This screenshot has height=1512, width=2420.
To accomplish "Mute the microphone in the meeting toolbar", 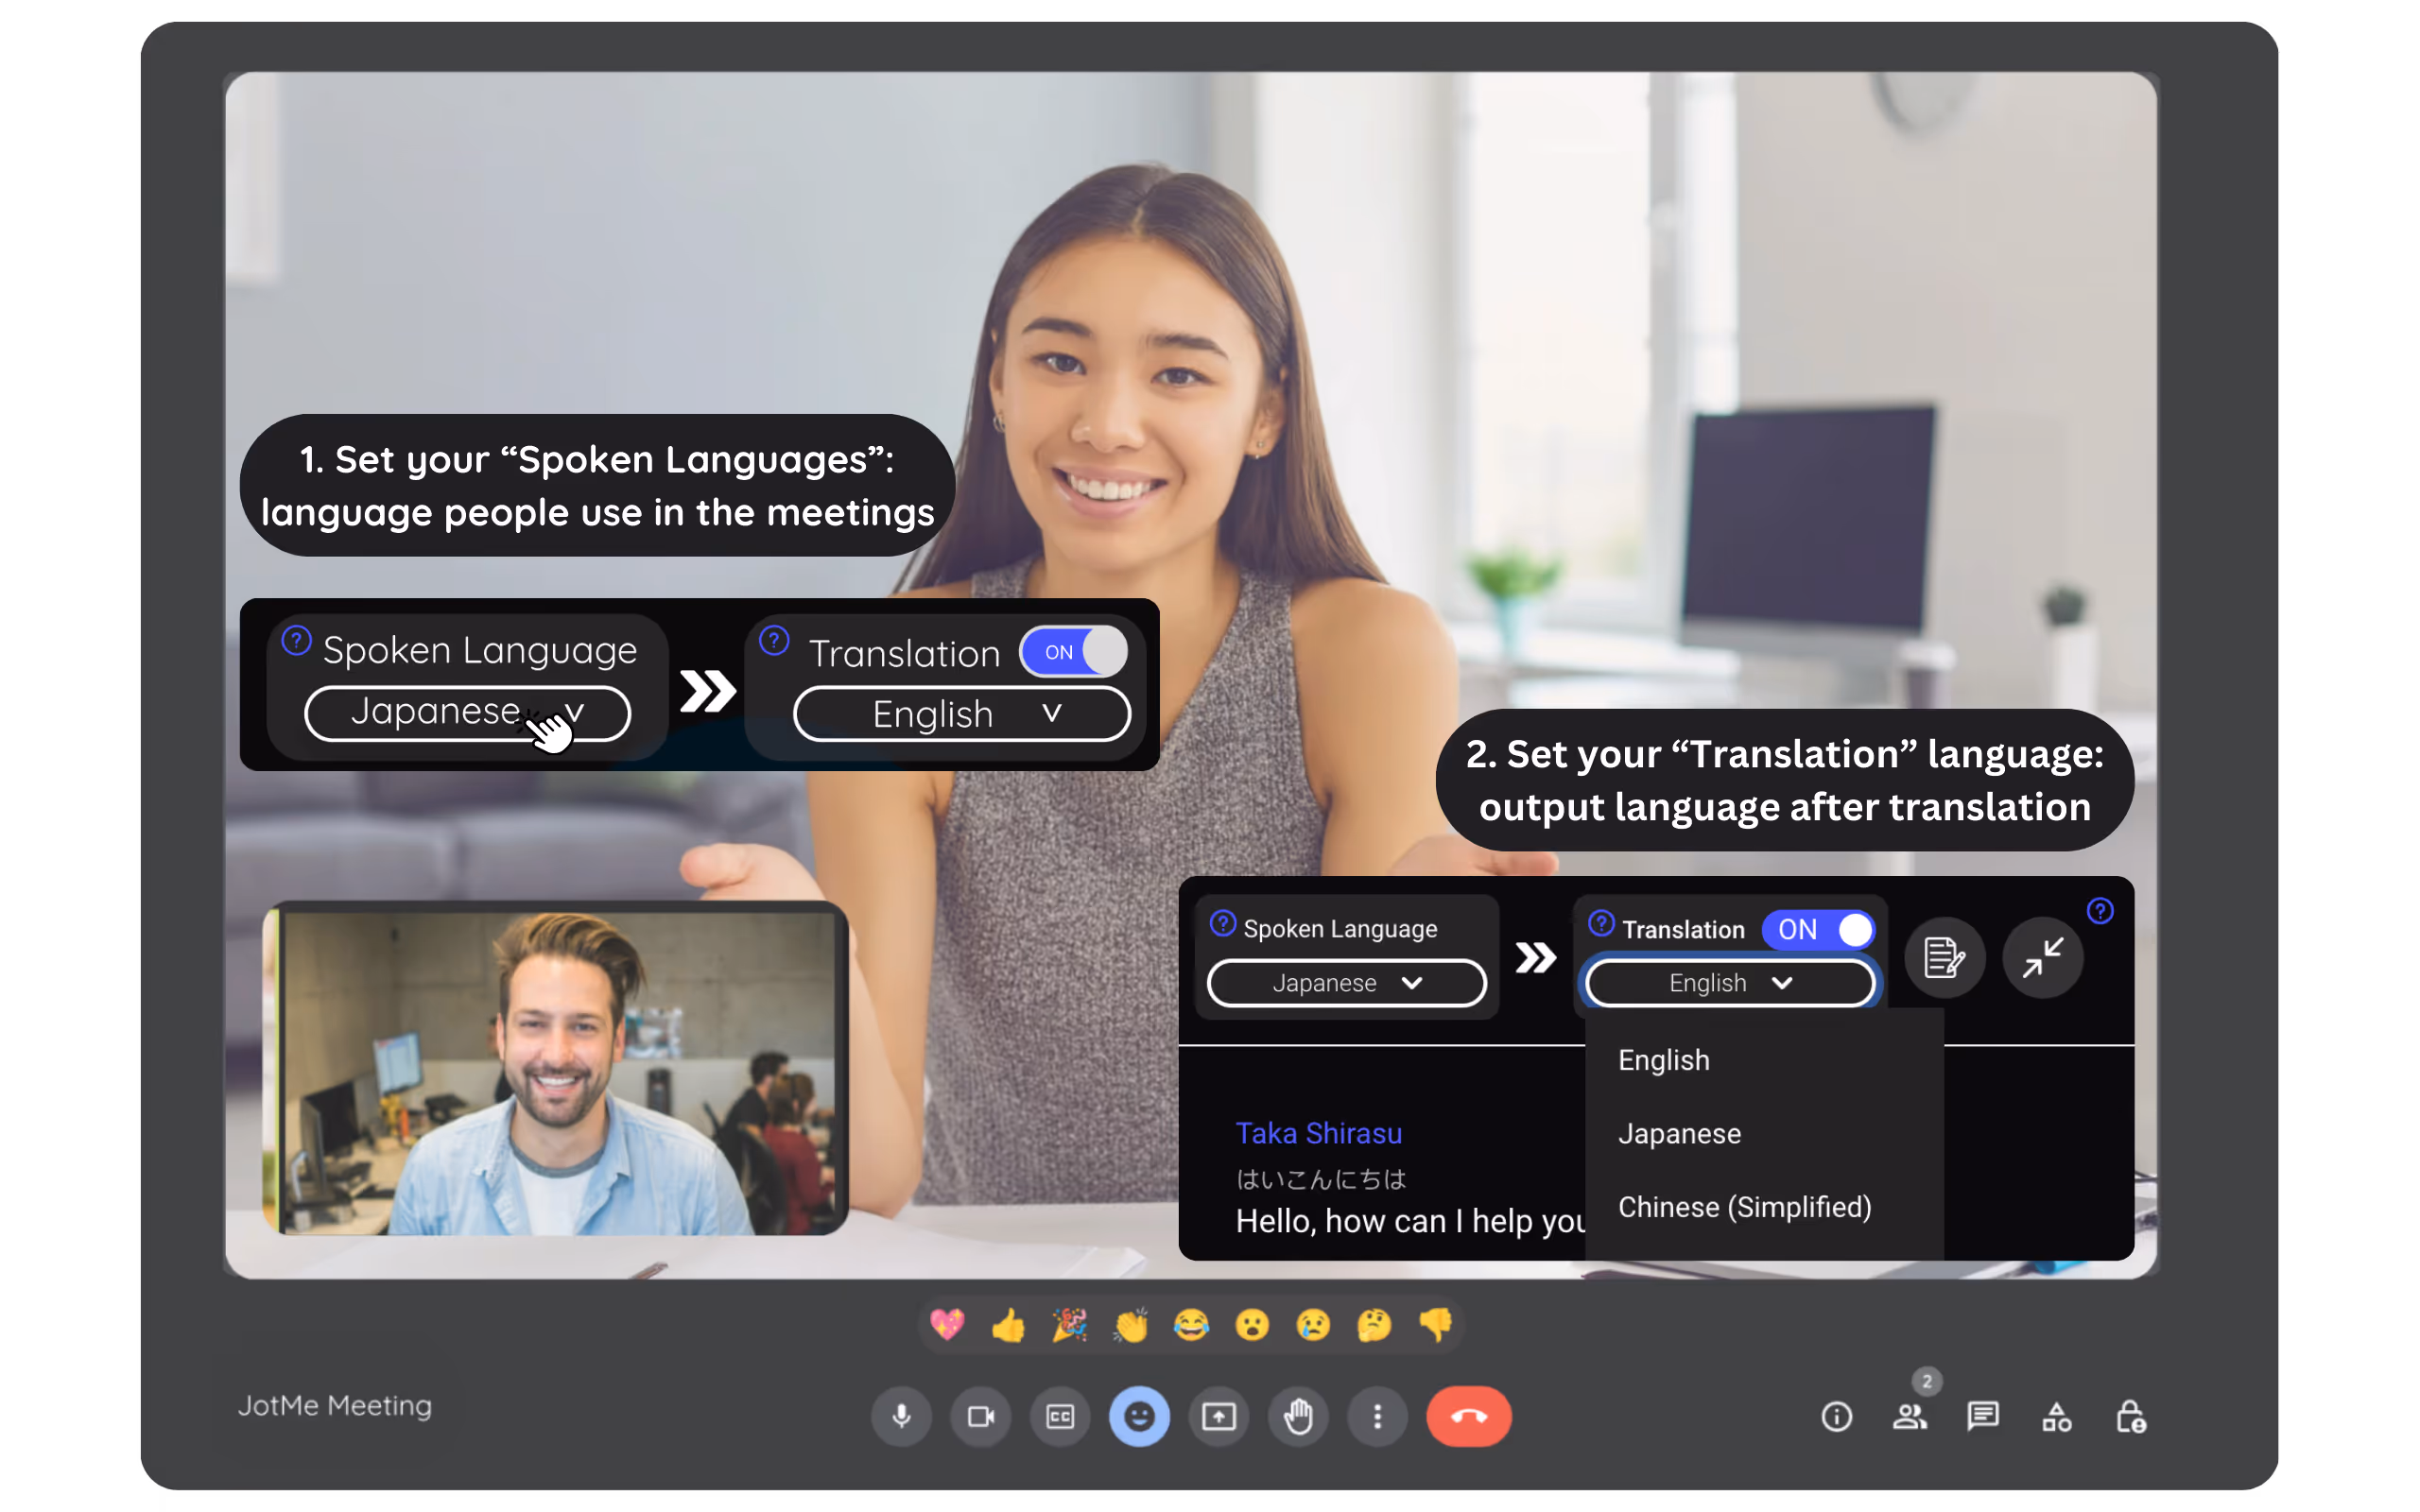I will [901, 1416].
